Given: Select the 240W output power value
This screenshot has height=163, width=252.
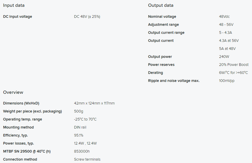Looking at the screenshot, I should click(224, 57).
